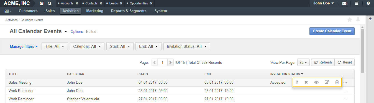Screen dimensions: 374x103
Task: Open the pinned Leads tab
Action: [113, 4]
